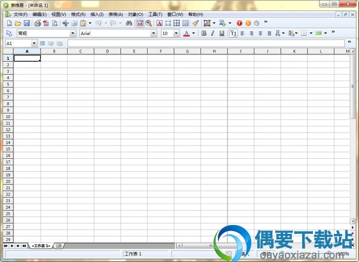Export to PDF with the red PDF icon
Viewport: 359px width, 262px height.
click(46, 23)
